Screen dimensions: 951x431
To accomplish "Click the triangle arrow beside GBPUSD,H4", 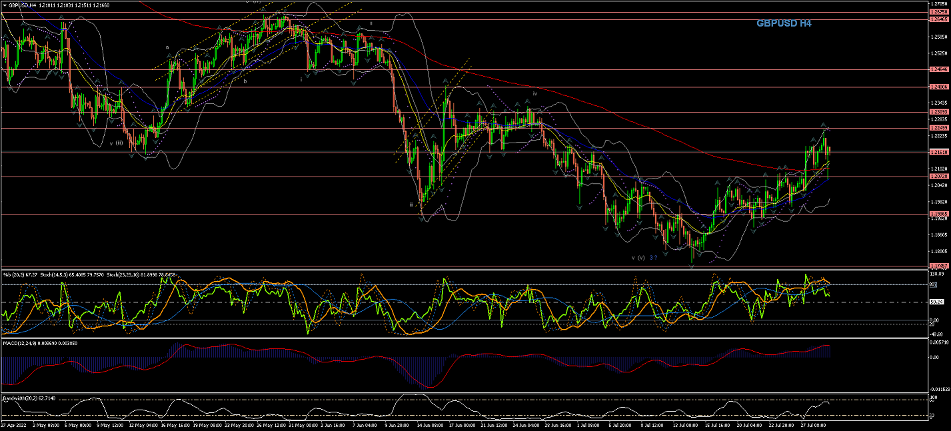I will (5, 5).
